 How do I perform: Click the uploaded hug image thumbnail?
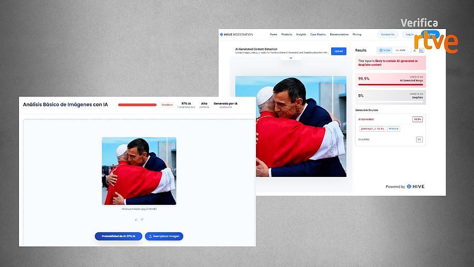pos(139,171)
